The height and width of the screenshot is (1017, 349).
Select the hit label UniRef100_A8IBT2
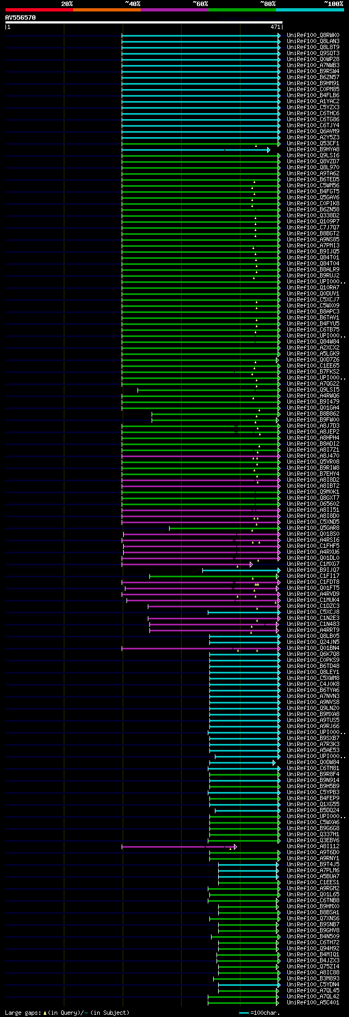(x=313, y=486)
